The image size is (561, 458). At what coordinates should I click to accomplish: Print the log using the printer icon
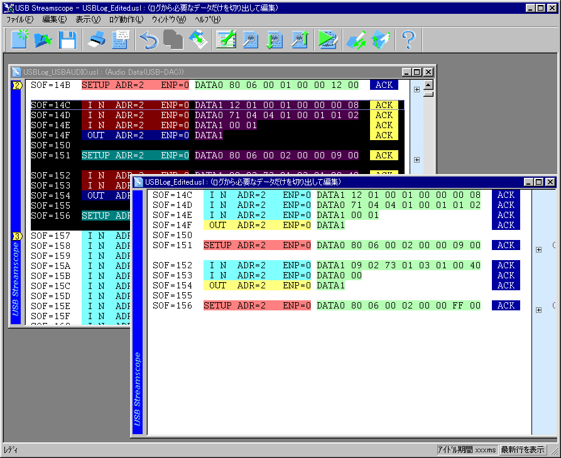click(x=96, y=40)
